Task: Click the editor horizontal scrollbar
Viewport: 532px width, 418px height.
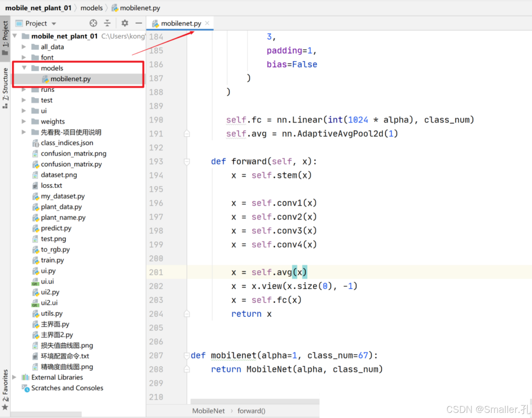Action: (x=255, y=401)
